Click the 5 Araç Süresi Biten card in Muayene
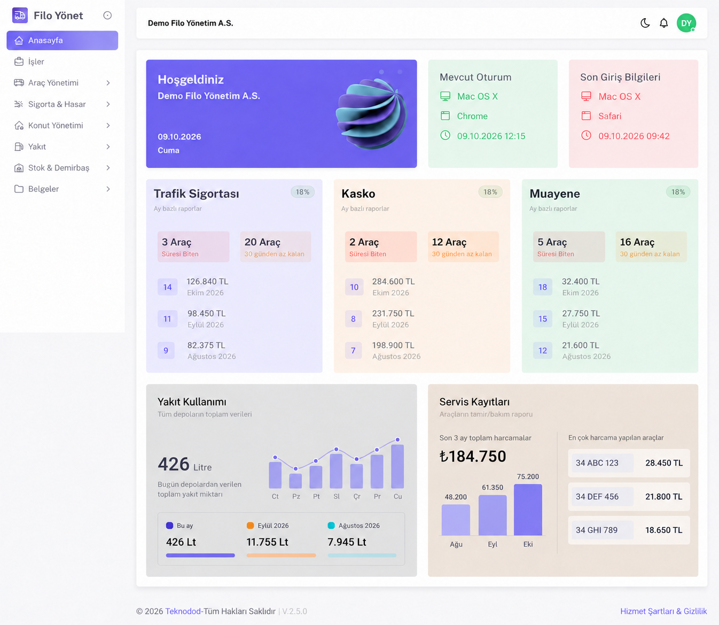Screen dimensions: 719x625 tap(569, 246)
